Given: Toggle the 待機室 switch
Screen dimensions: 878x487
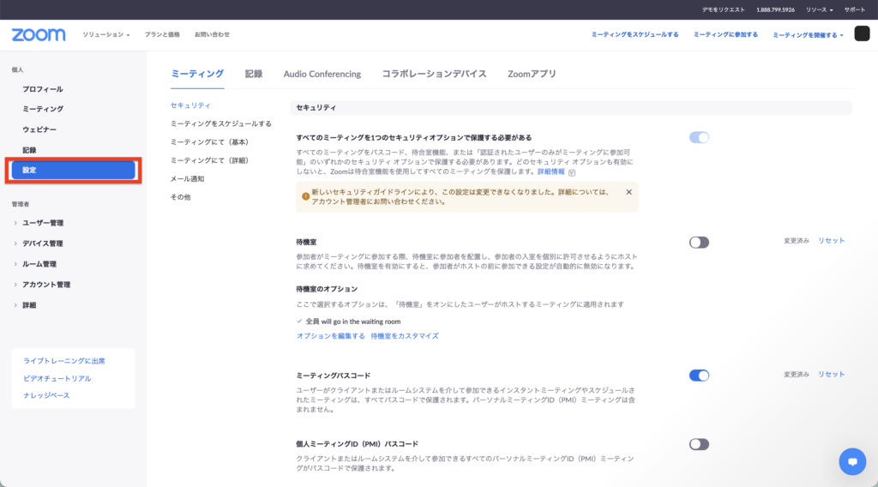Looking at the screenshot, I should click(699, 243).
